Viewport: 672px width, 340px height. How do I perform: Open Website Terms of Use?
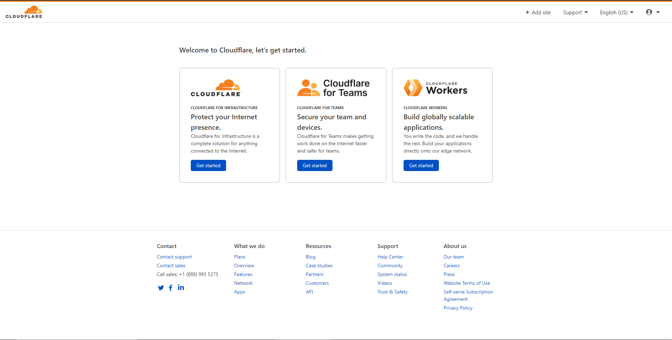point(467,283)
